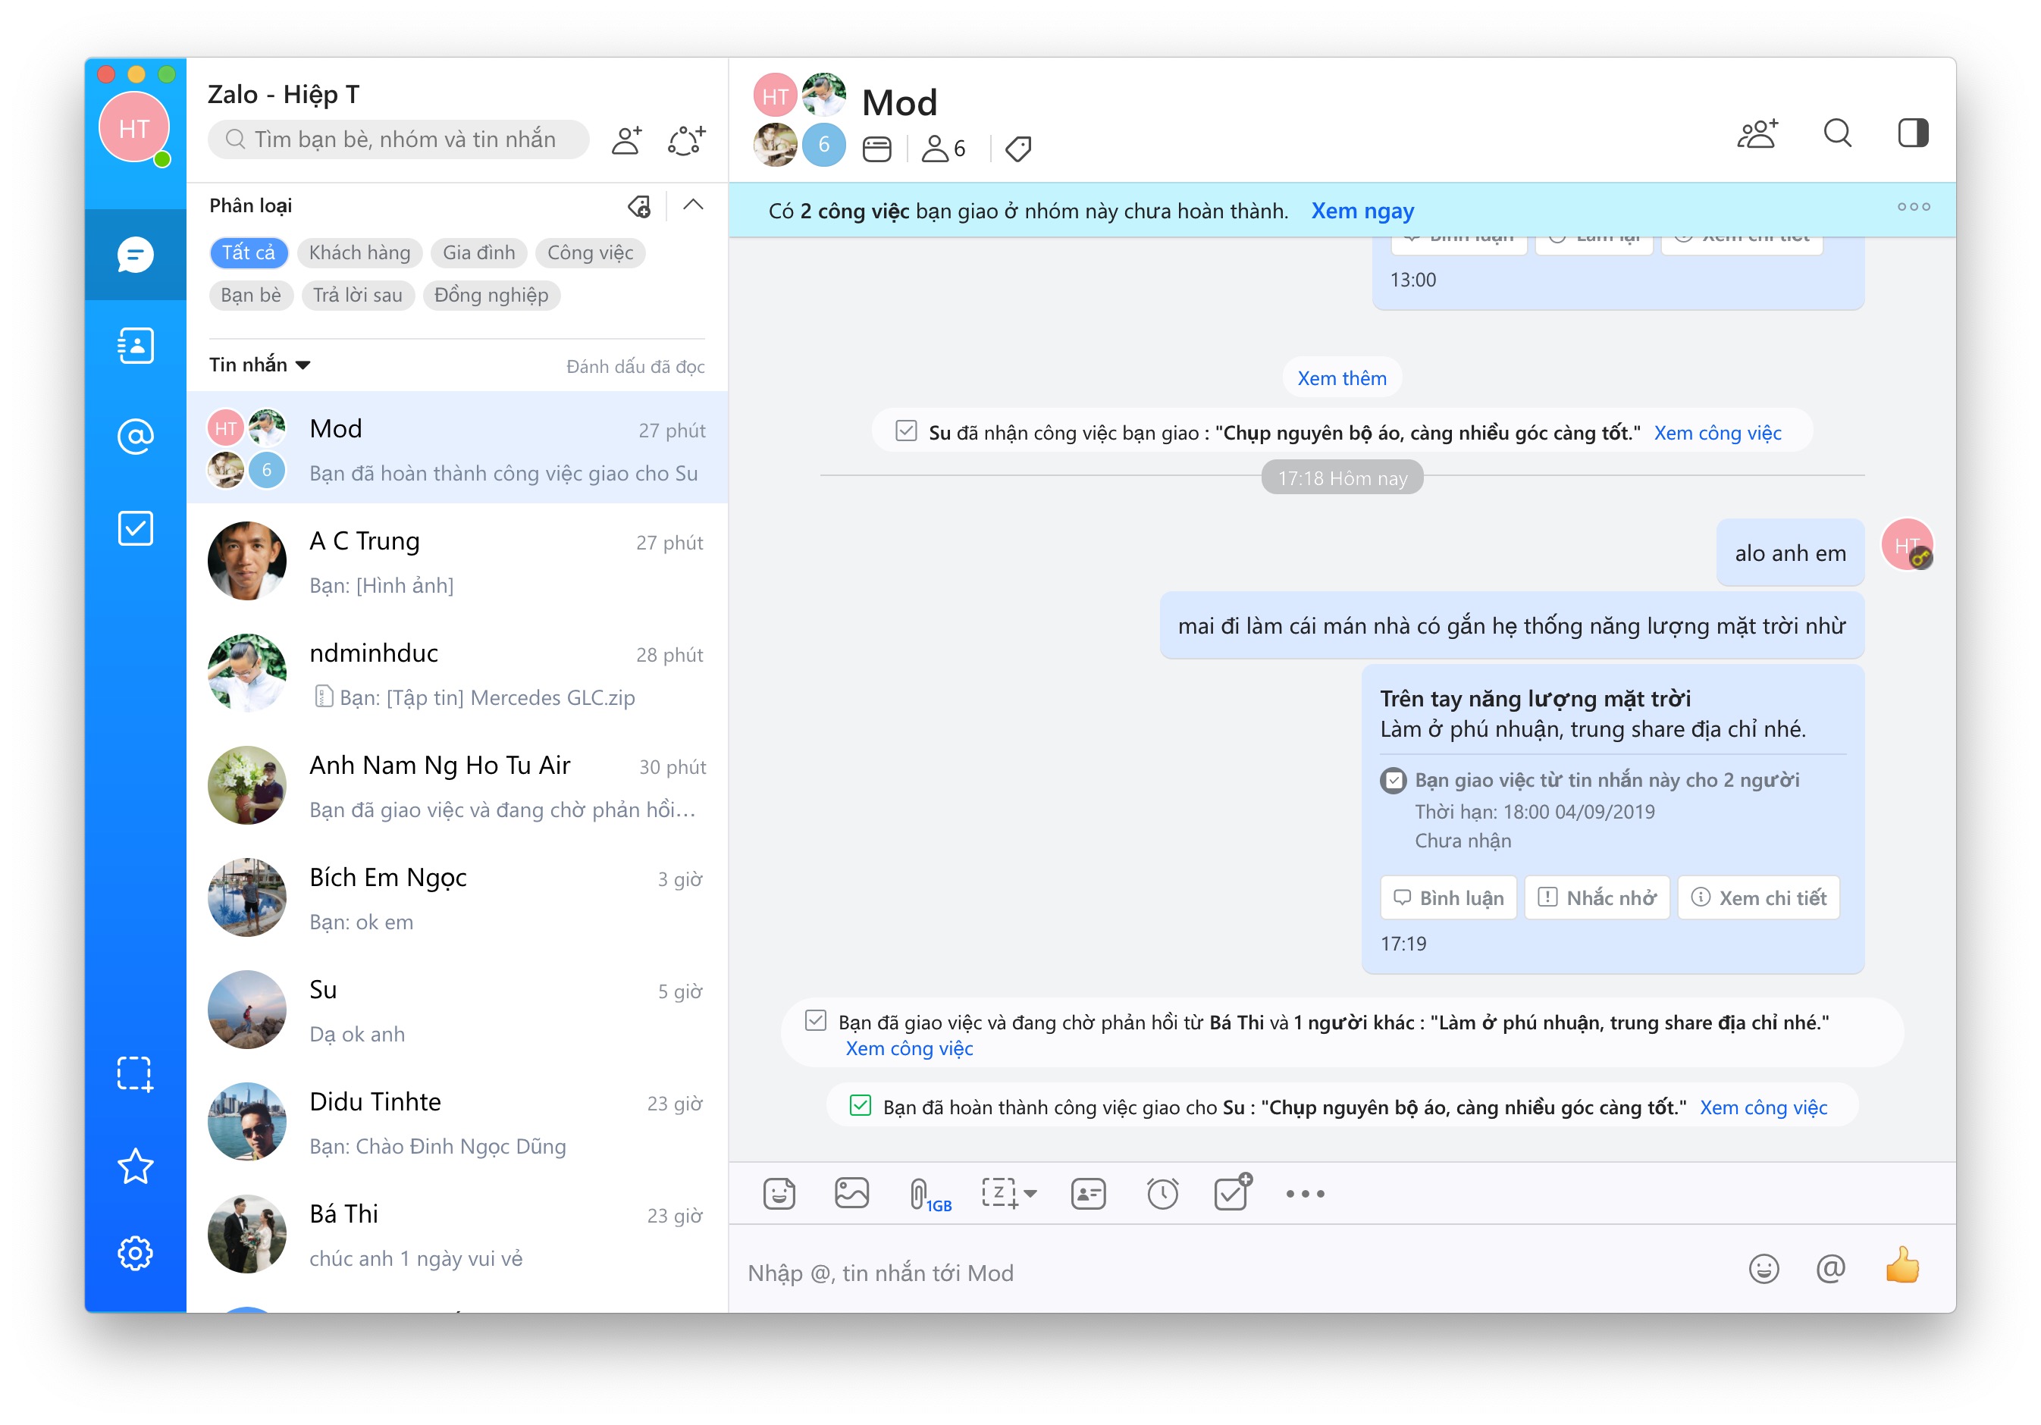
Task: Send an image via picture icon
Action: click(x=851, y=1193)
